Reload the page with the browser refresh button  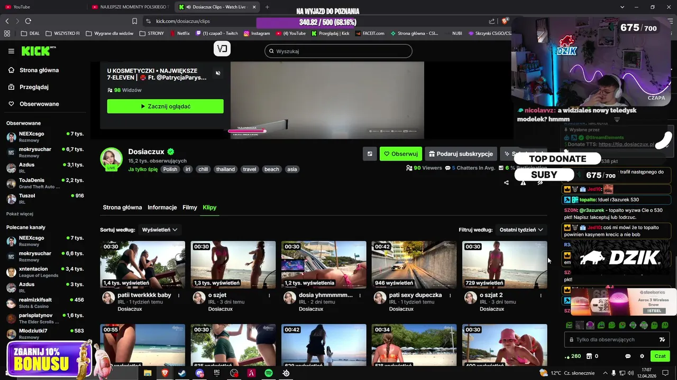coord(28,21)
